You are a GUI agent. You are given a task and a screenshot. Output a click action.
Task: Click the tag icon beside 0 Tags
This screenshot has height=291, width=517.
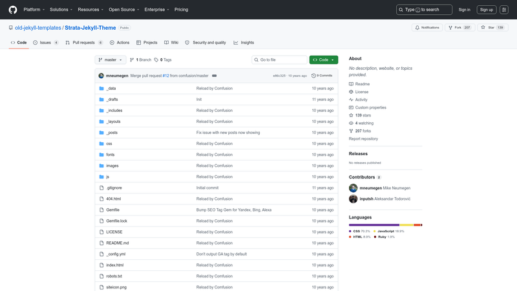pyautogui.click(x=156, y=59)
